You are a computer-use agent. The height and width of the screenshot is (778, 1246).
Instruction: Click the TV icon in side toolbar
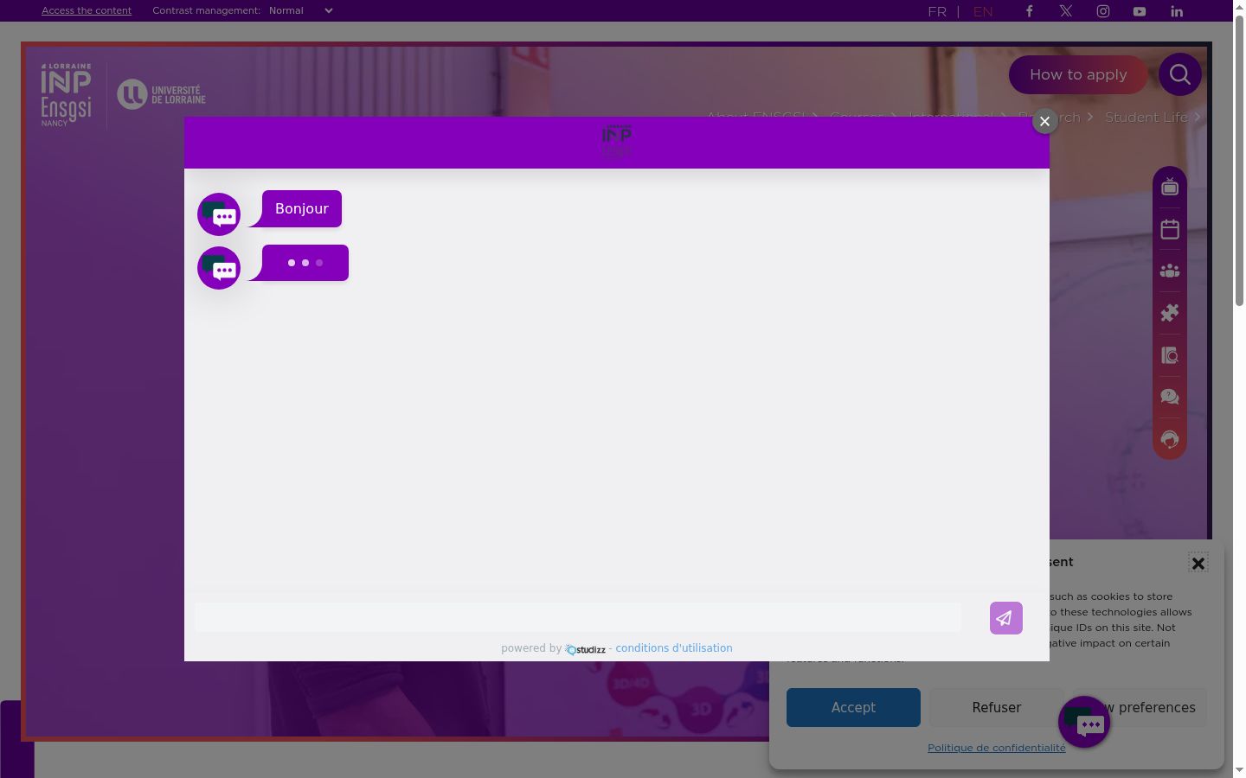pyautogui.click(x=1170, y=187)
